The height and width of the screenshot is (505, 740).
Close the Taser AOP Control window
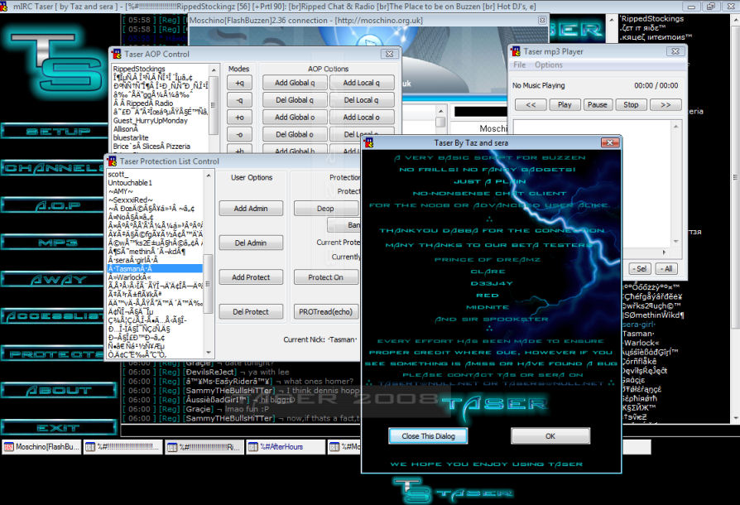pos(389,55)
